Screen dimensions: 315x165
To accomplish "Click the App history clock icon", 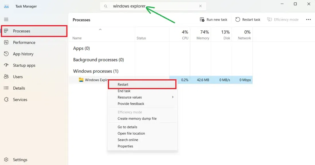I will tap(6, 54).
